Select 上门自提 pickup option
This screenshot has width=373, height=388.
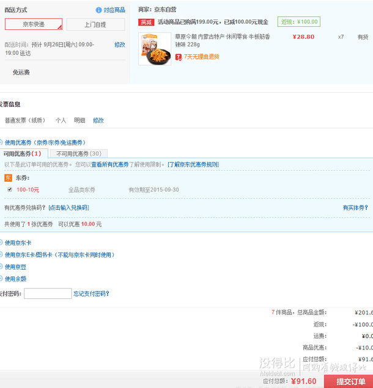(x=95, y=24)
